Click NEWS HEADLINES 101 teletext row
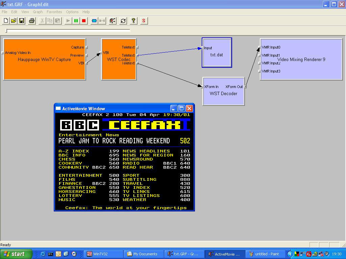The image size is (346, 259). (156, 151)
